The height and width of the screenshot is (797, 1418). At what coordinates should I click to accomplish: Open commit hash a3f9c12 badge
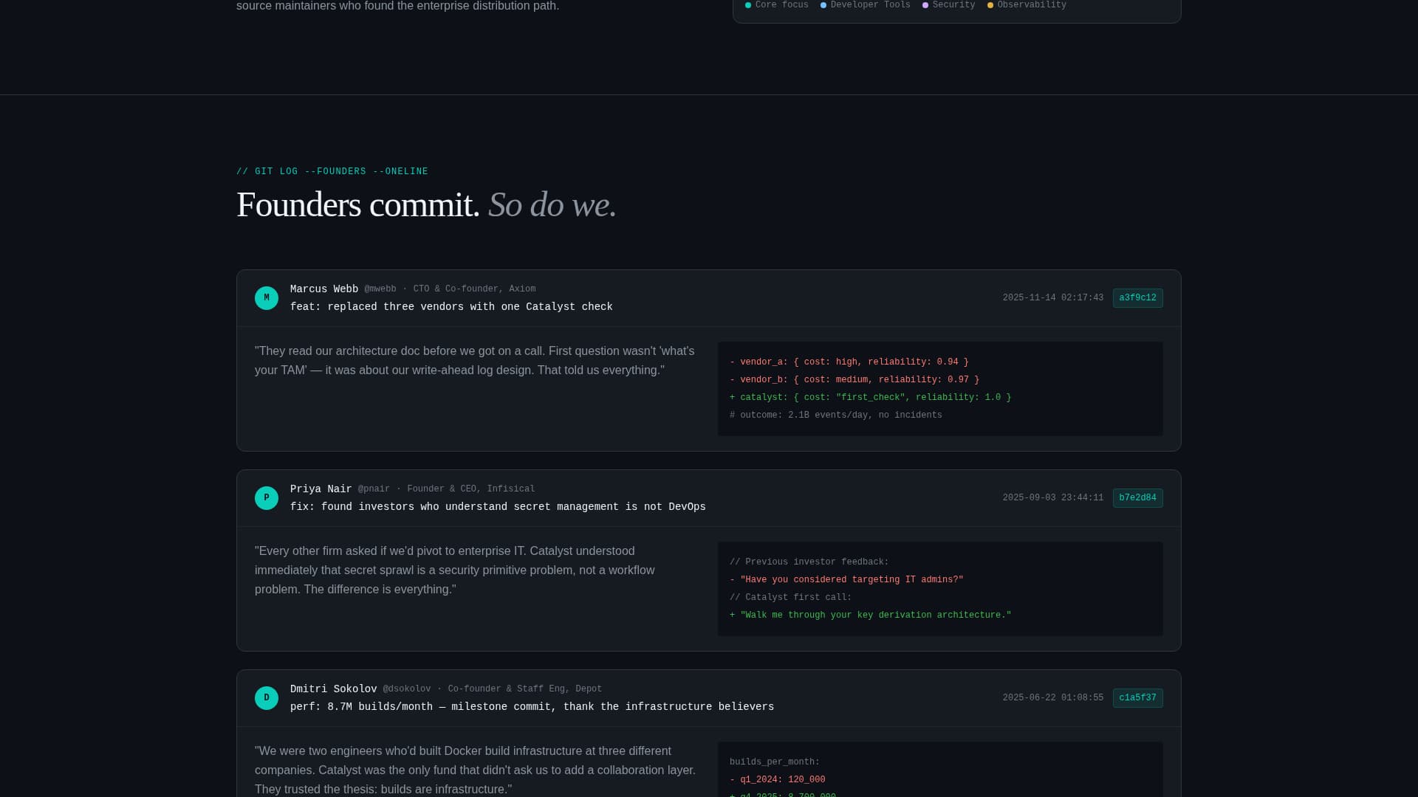[x=1137, y=298]
